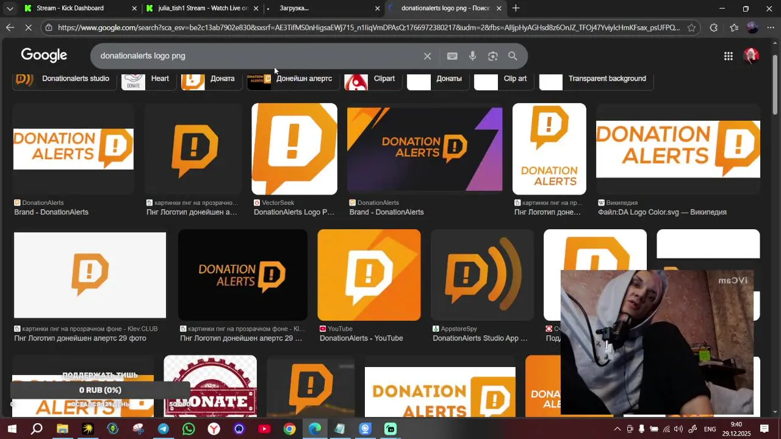
Task: Open WhatsApp from taskbar
Action: (x=189, y=429)
